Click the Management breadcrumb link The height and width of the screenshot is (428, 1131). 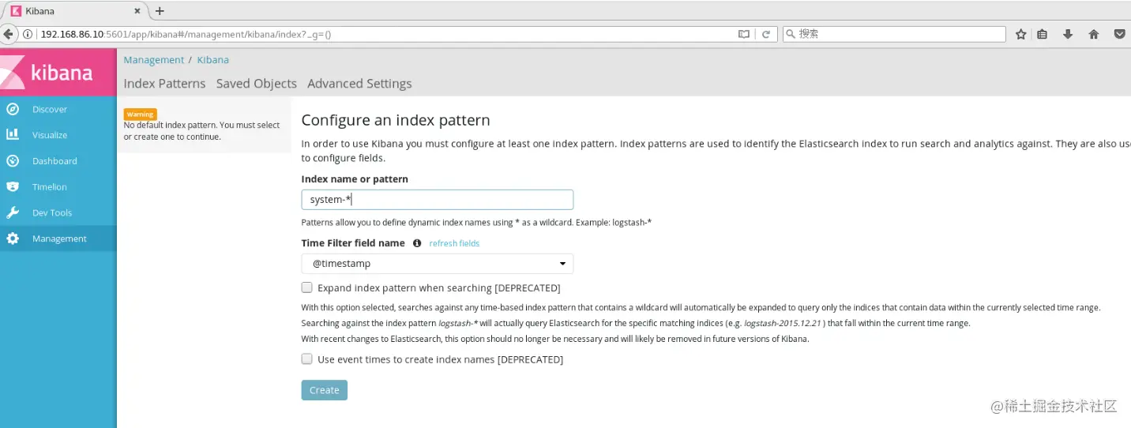tap(153, 60)
